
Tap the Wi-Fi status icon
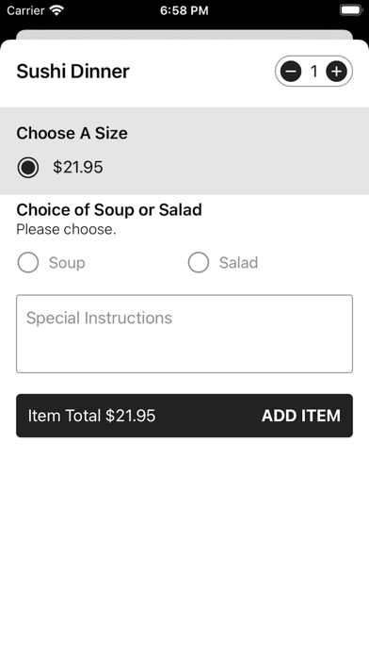[x=56, y=10]
